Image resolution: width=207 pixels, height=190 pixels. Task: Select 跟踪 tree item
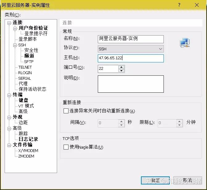pyautogui.click(x=23, y=133)
